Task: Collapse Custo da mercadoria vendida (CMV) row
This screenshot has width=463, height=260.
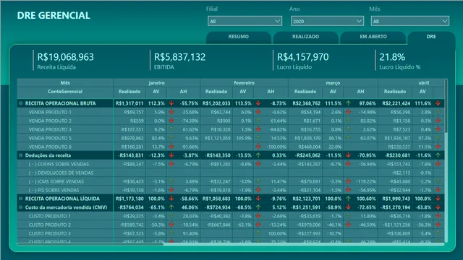Action: click(21, 207)
